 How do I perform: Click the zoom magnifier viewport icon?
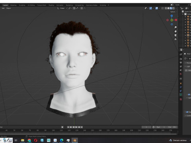pos(175,27)
